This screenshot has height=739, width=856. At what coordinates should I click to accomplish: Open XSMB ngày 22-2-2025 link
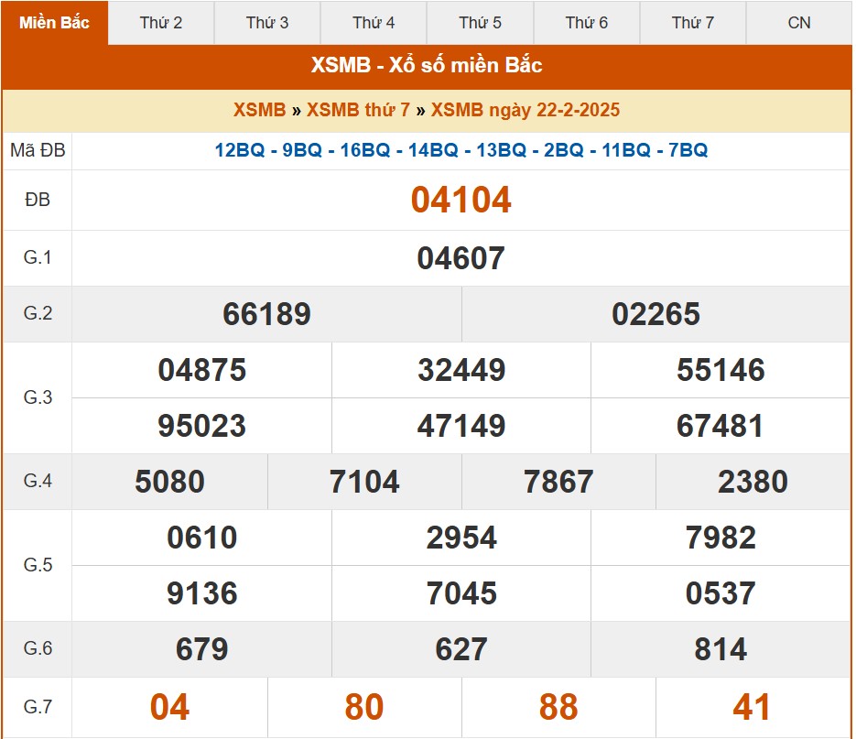(525, 110)
